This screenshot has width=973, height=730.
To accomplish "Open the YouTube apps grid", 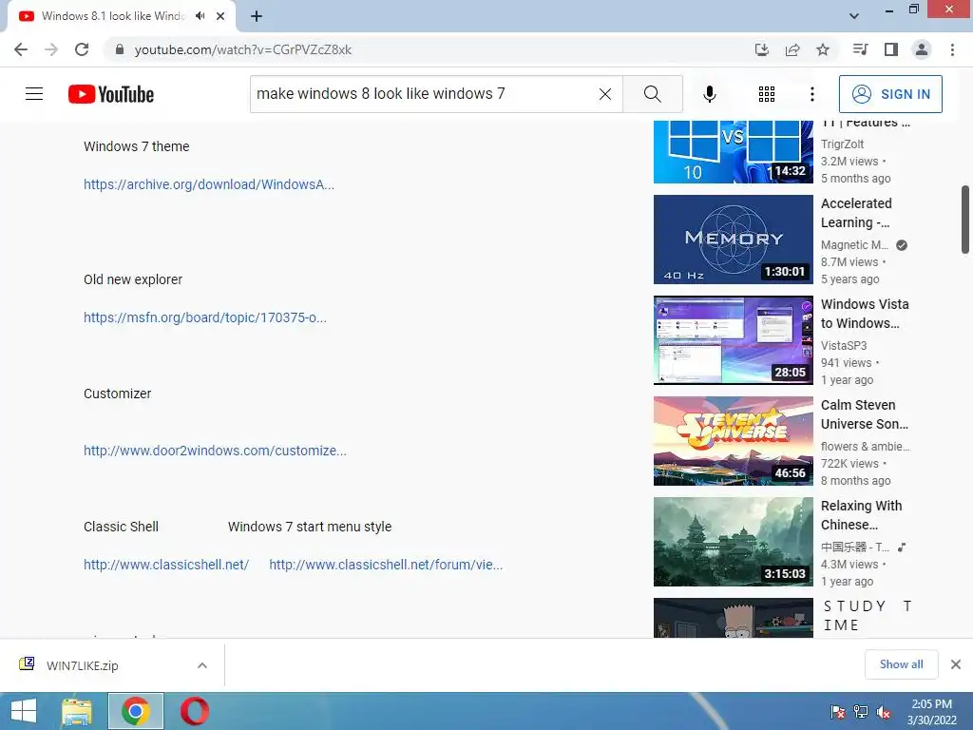I will point(767,94).
